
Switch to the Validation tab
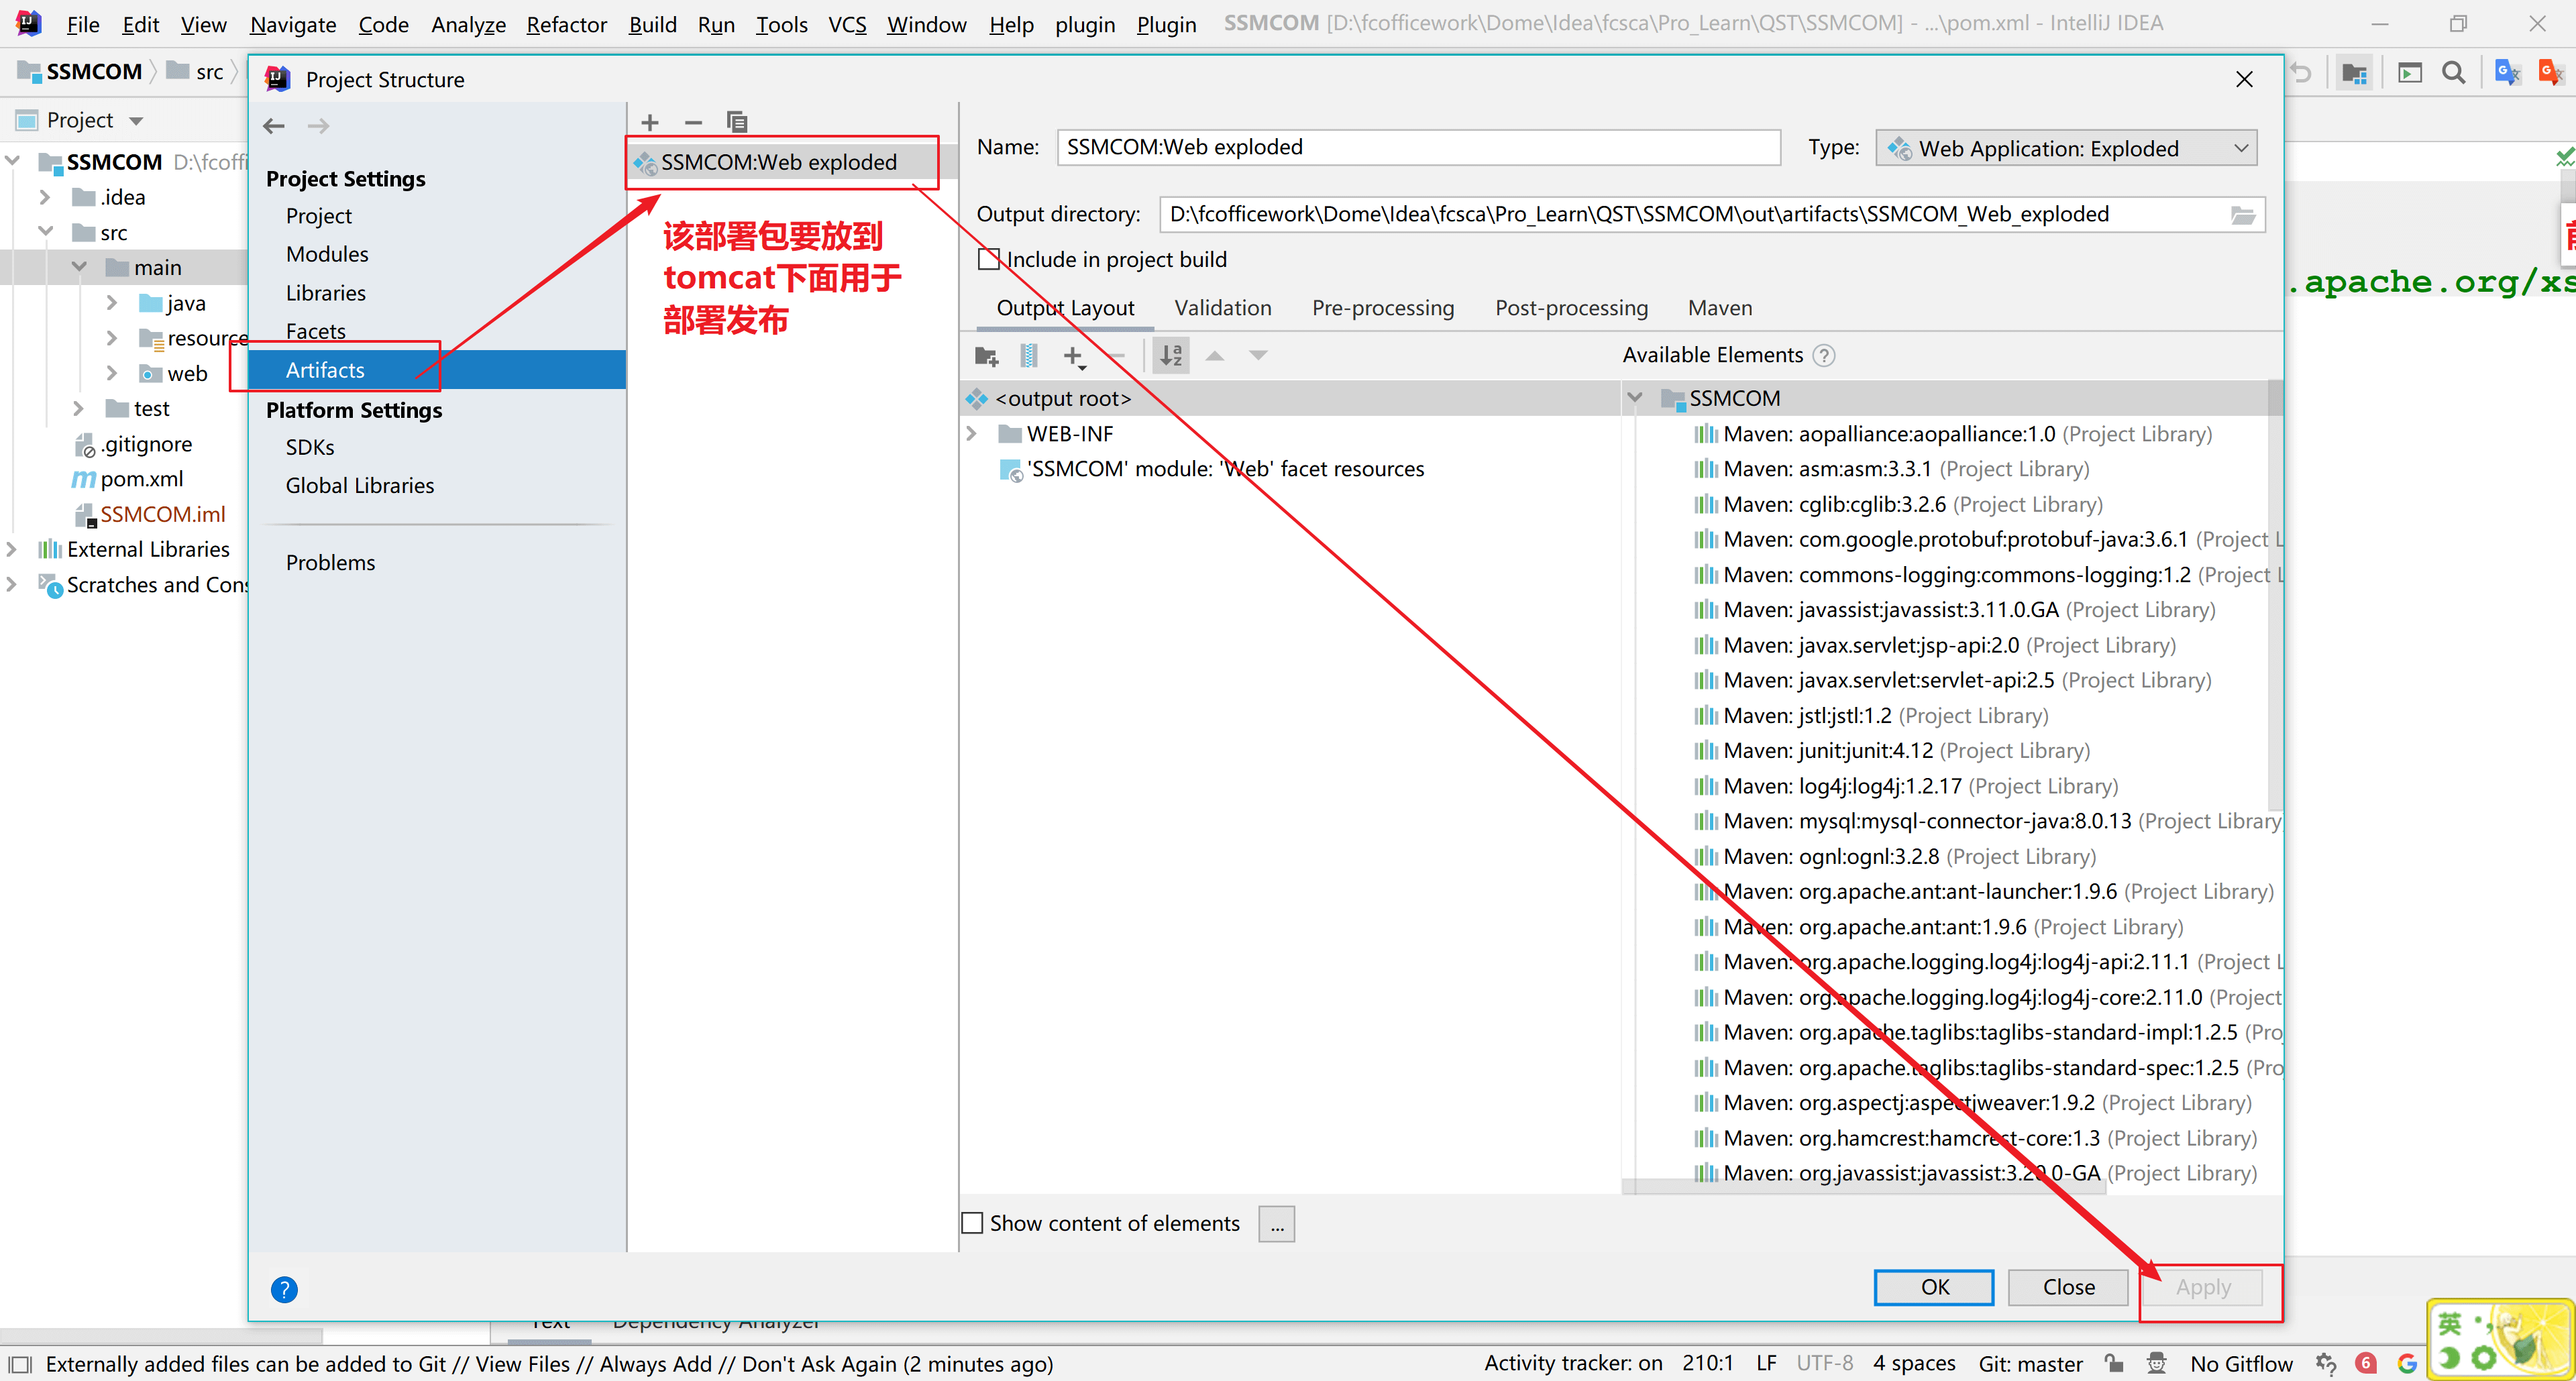tap(1222, 308)
